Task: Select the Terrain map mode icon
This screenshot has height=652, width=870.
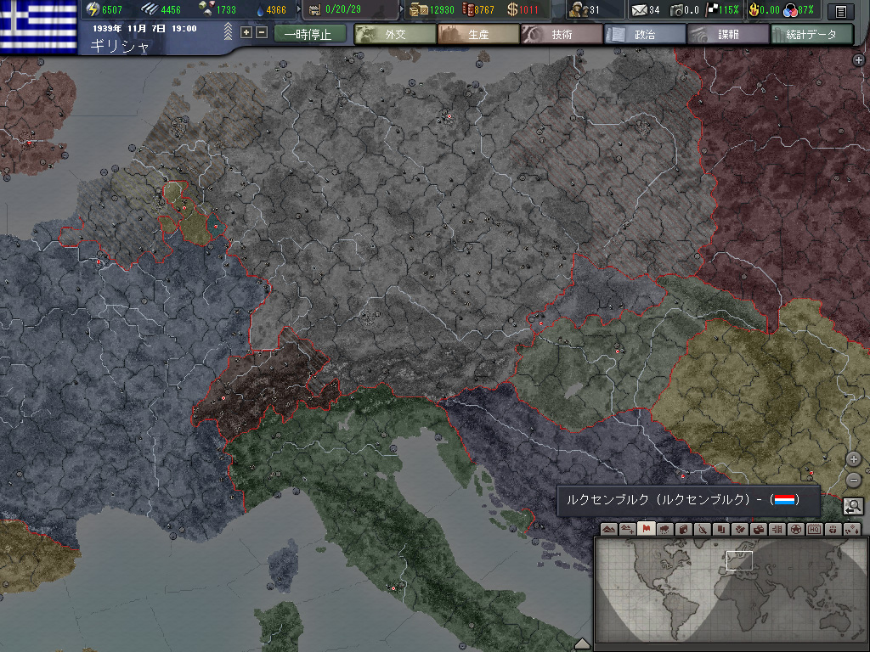Action: coord(608,529)
